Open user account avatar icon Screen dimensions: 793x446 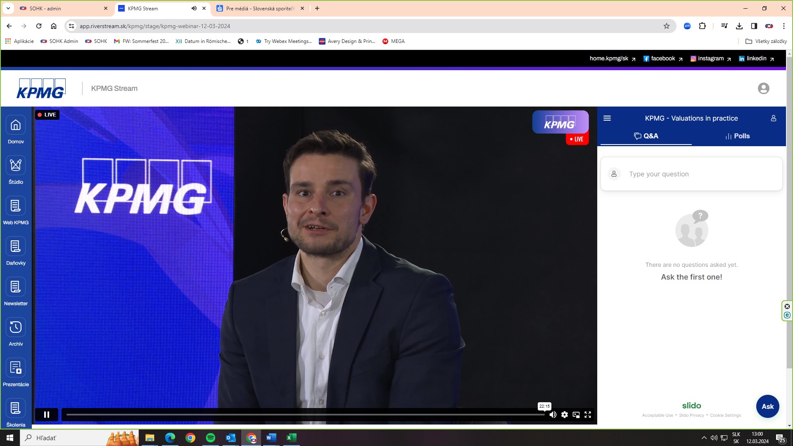coord(763,88)
